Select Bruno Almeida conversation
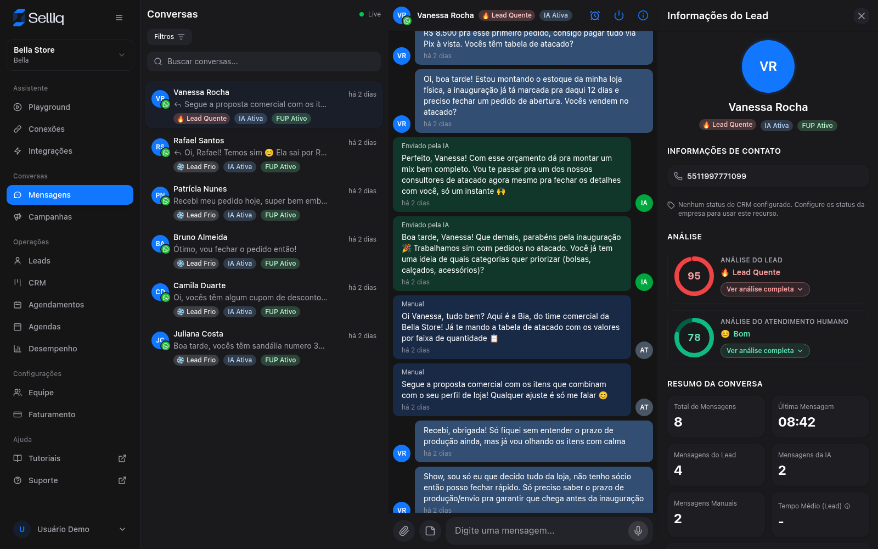This screenshot has width=878, height=549. [x=264, y=250]
